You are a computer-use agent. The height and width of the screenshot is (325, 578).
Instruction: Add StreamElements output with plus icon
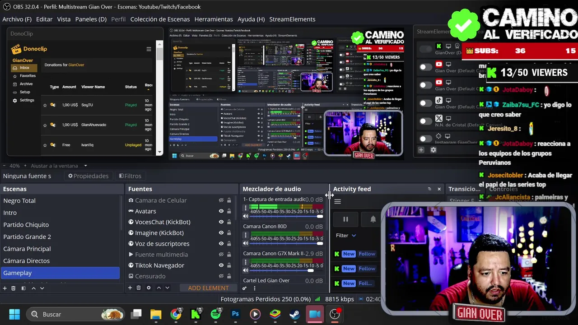[421, 150]
